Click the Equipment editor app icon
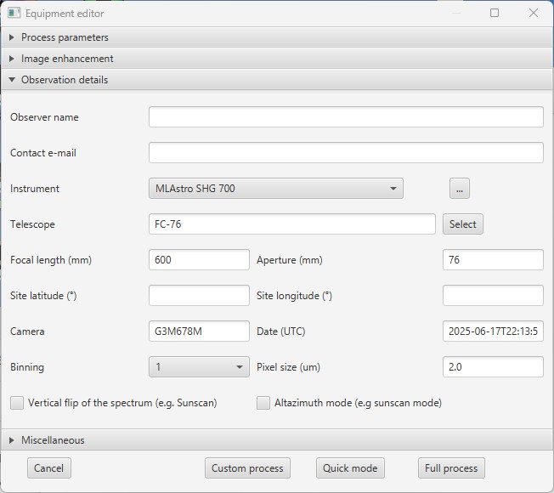Screen dimensions: 554x493 click(x=14, y=14)
